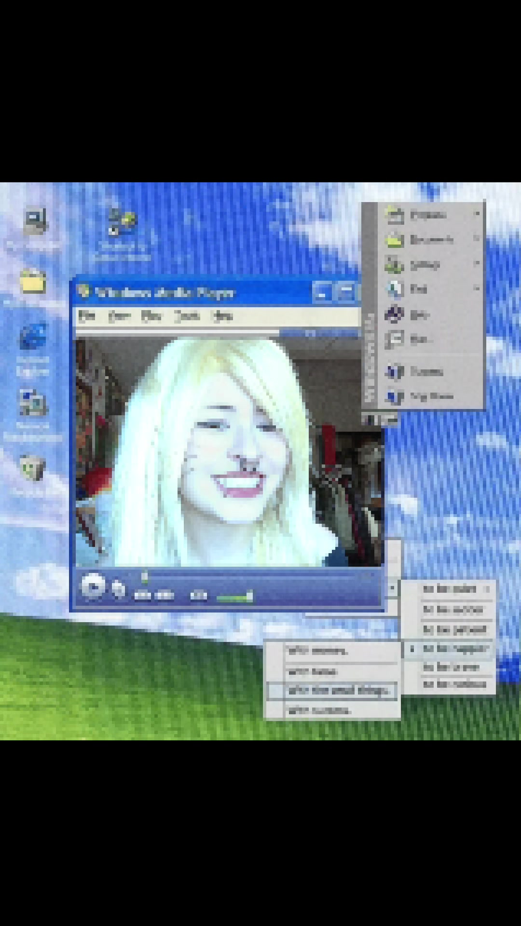Open the File menu in Media Player
This screenshot has height=926, width=521.
pos(87,316)
